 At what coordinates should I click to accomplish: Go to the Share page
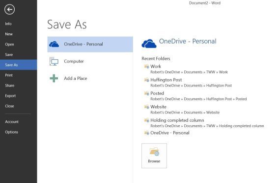click(9, 86)
